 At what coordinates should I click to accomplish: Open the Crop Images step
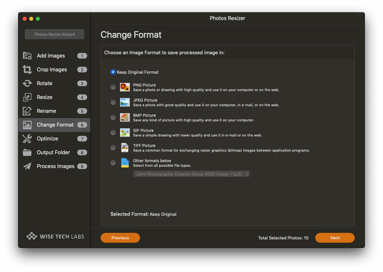(x=52, y=70)
